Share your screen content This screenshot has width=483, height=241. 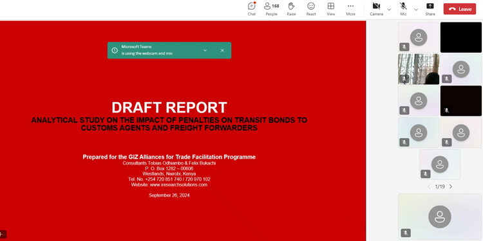[x=430, y=9]
